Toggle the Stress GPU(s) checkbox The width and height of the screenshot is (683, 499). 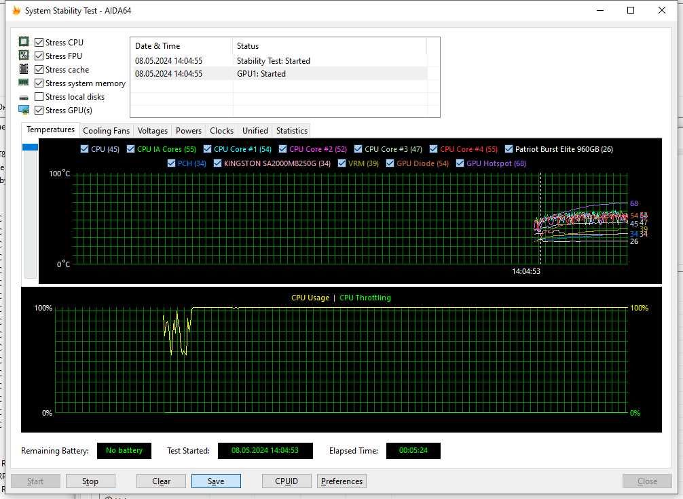(39, 110)
